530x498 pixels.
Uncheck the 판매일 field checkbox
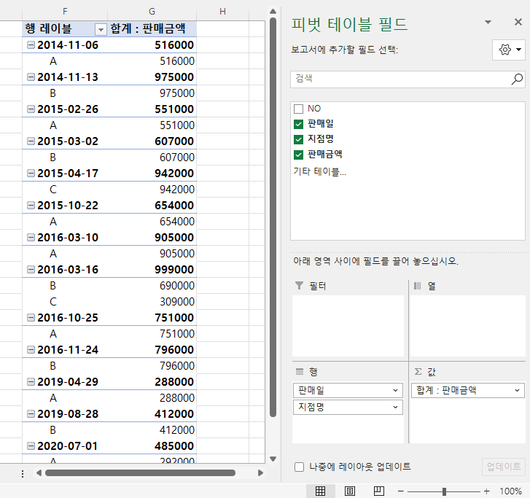pos(298,124)
